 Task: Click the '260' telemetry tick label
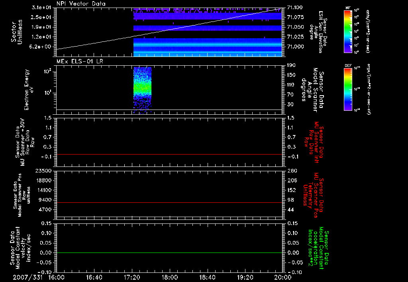[x=292, y=171]
